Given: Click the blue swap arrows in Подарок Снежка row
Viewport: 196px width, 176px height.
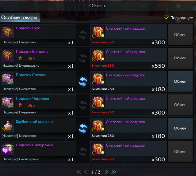Looking at the screenshot, I should tap(83, 82).
